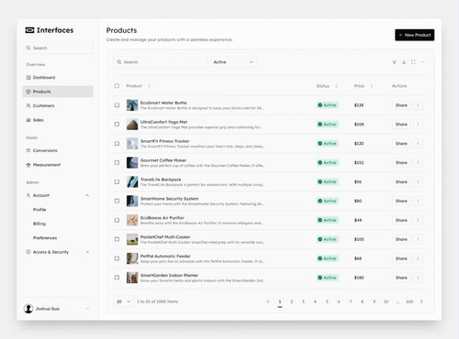Open the row menu for SmartFit Fitness Tracker
The height and width of the screenshot is (339, 459).
[418, 144]
